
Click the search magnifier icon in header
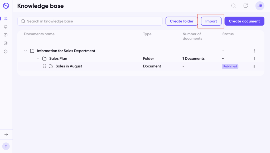233,6
